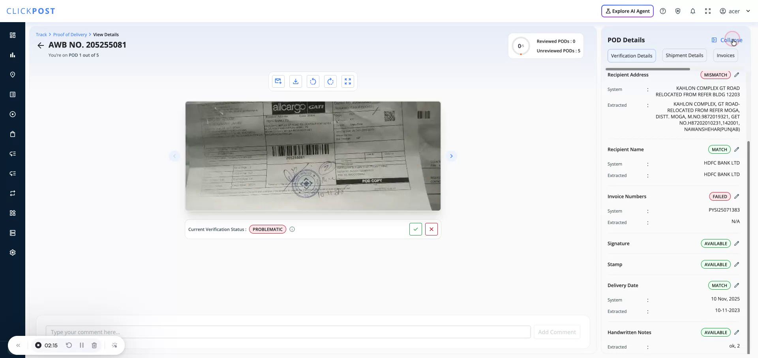The width and height of the screenshot is (758, 358).
Task: Approve verification with the green checkmark
Action: tap(415, 229)
